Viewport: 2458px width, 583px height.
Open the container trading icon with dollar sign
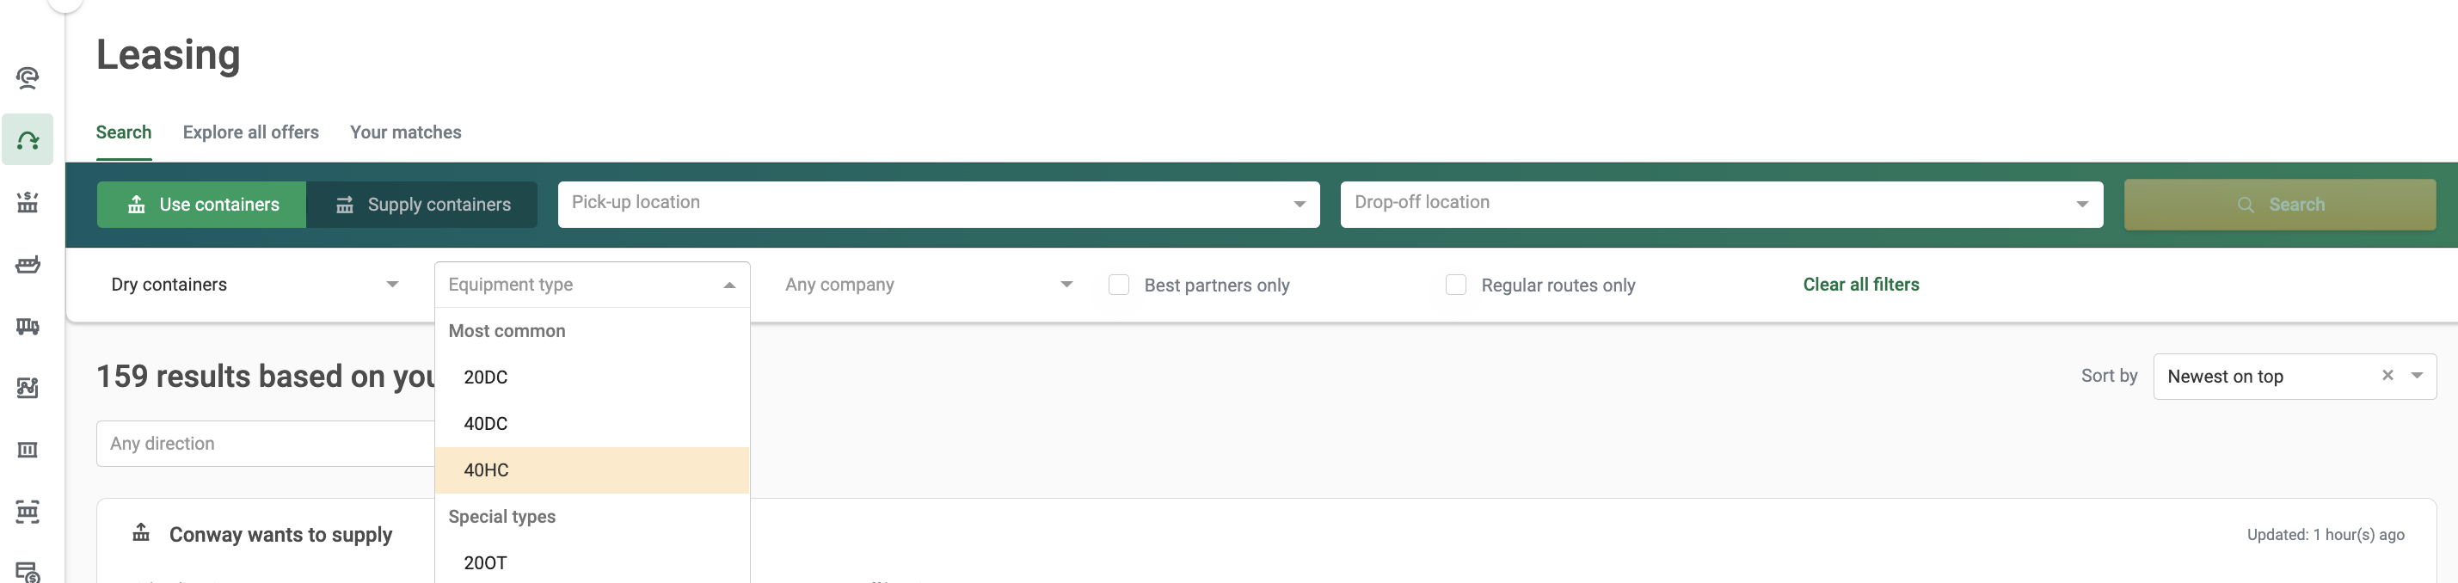point(28,572)
